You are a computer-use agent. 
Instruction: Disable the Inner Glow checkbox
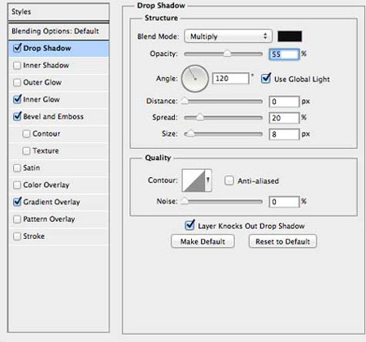17,99
